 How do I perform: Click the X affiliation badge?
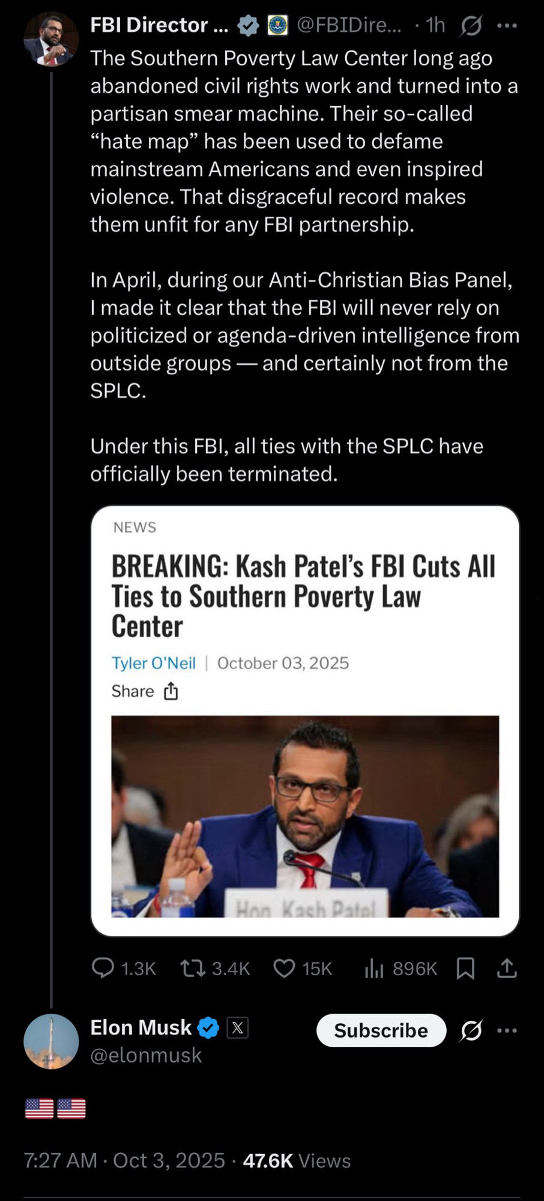(238, 1028)
